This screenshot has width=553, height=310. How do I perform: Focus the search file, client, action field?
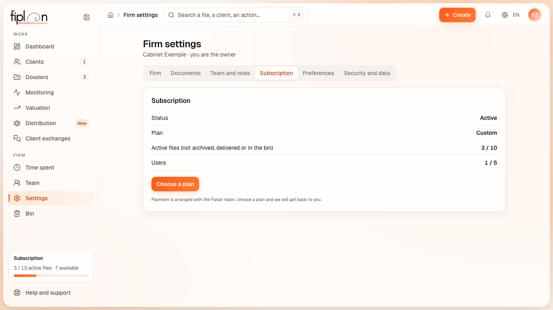point(236,15)
